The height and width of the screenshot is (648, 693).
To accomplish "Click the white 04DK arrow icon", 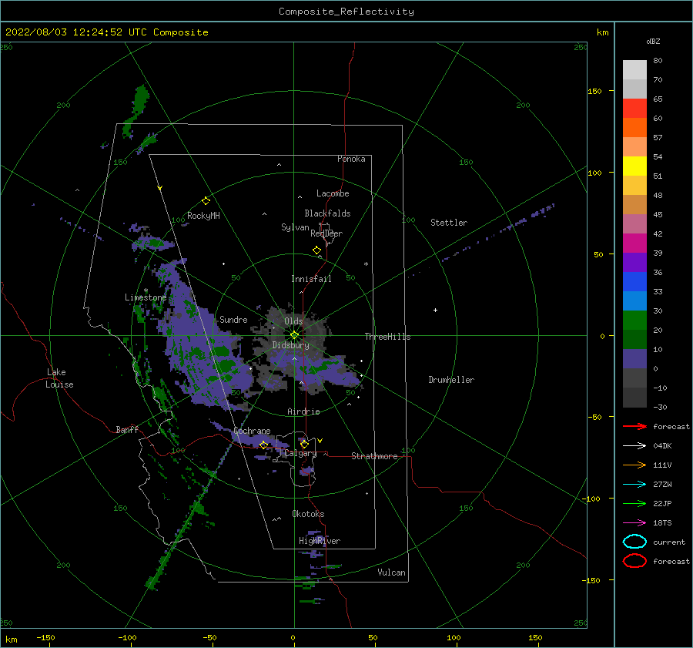I will 634,445.
